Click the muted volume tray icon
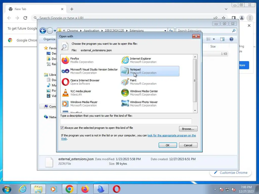The height and width of the screenshot is (194, 259). [233, 189]
